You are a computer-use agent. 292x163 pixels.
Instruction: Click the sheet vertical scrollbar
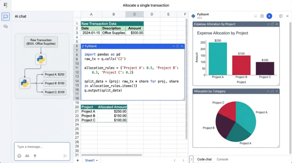pyautogui.click(x=186, y=79)
